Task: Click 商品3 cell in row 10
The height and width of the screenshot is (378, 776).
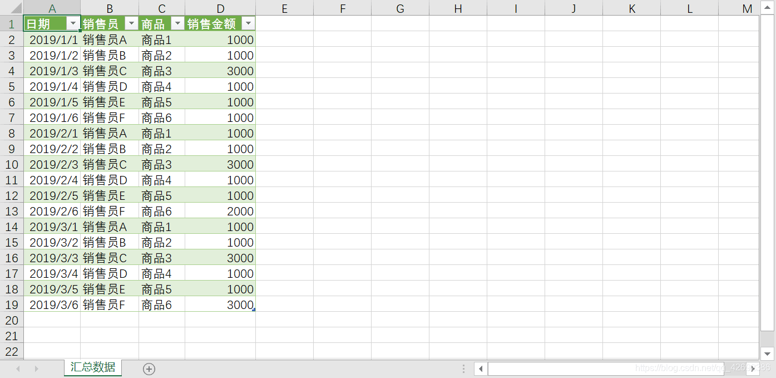Action: pos(162,164)
